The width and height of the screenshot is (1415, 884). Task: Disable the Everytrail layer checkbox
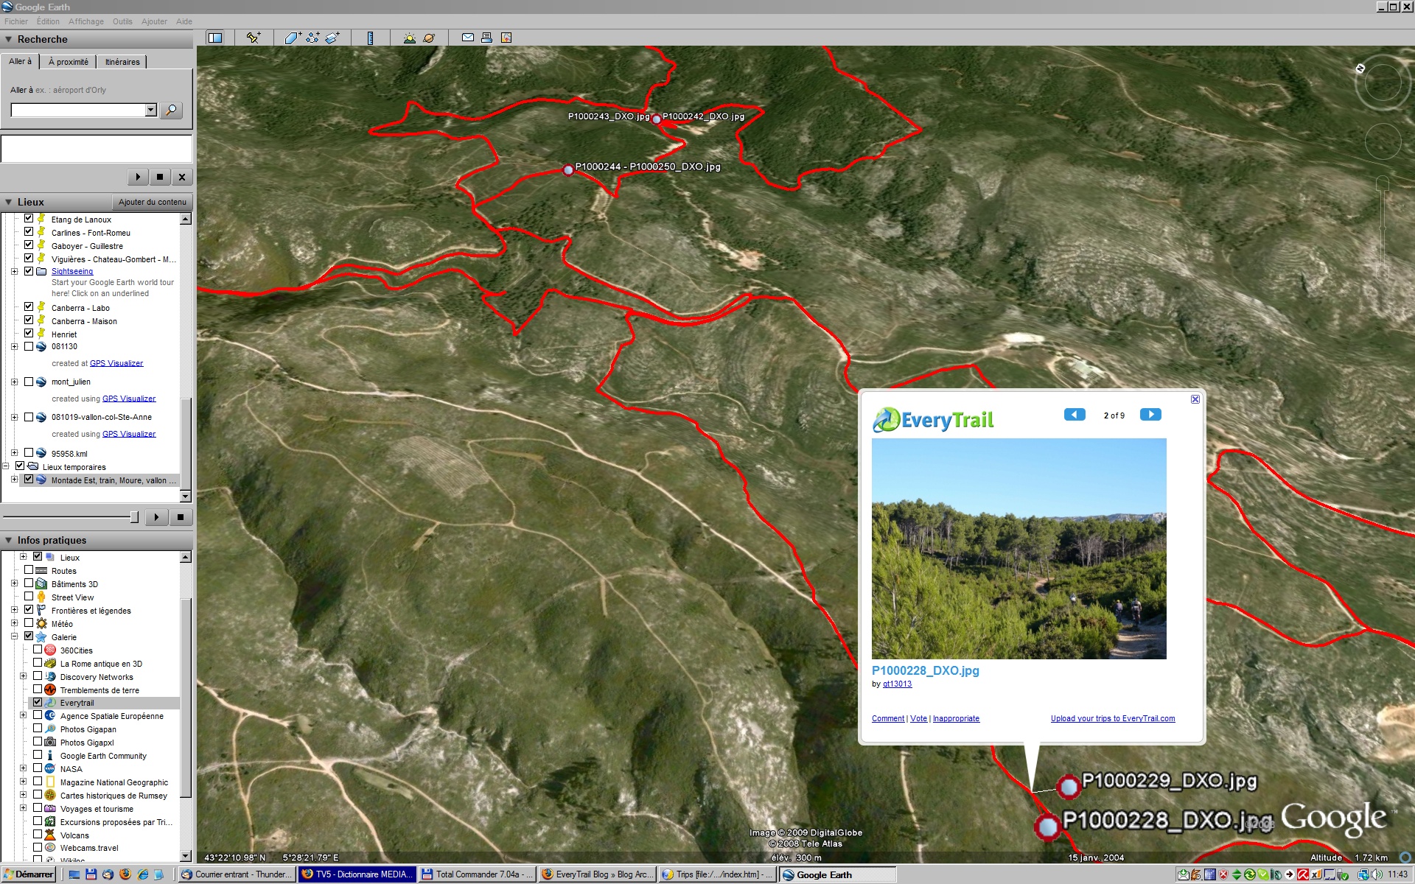tap(38, 702)
